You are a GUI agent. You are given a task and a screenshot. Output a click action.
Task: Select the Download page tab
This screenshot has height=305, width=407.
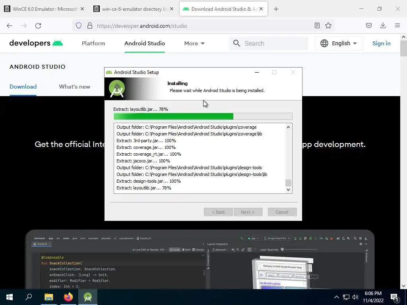[23, 87]
